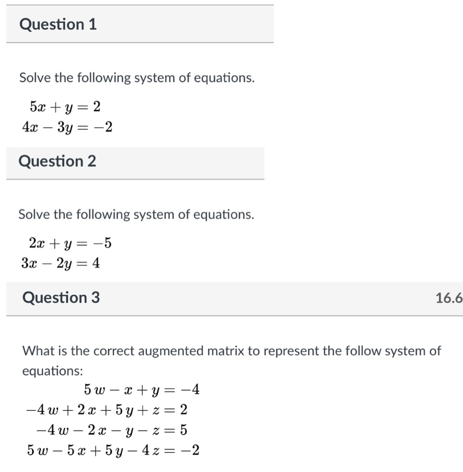Click the equation 4x − 3y = −2
The image size is (463, 472).
coord(67,127)
